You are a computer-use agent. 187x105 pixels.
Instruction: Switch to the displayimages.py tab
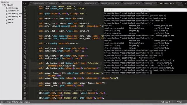131,3
